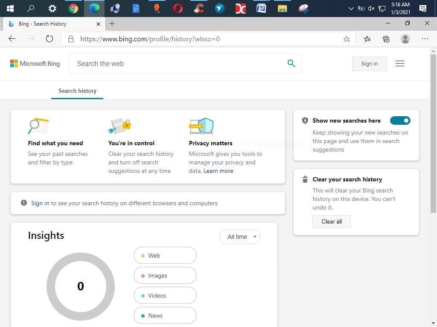Open the Google Docs taskbar icon
The height and width of the screenshot is (327, 437).
[x=136, y=9]
